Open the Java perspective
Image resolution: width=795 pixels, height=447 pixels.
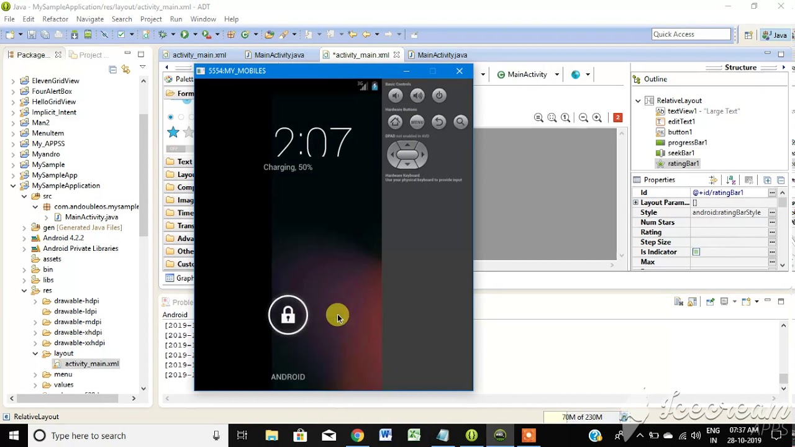[x=775, y=35]
